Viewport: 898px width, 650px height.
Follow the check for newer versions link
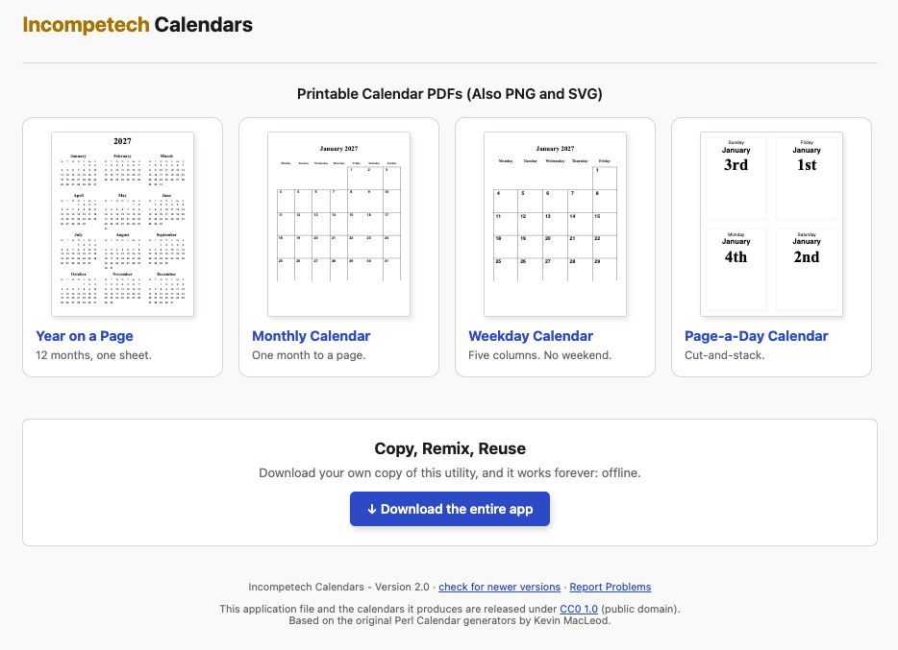click(x=499, y=588)
